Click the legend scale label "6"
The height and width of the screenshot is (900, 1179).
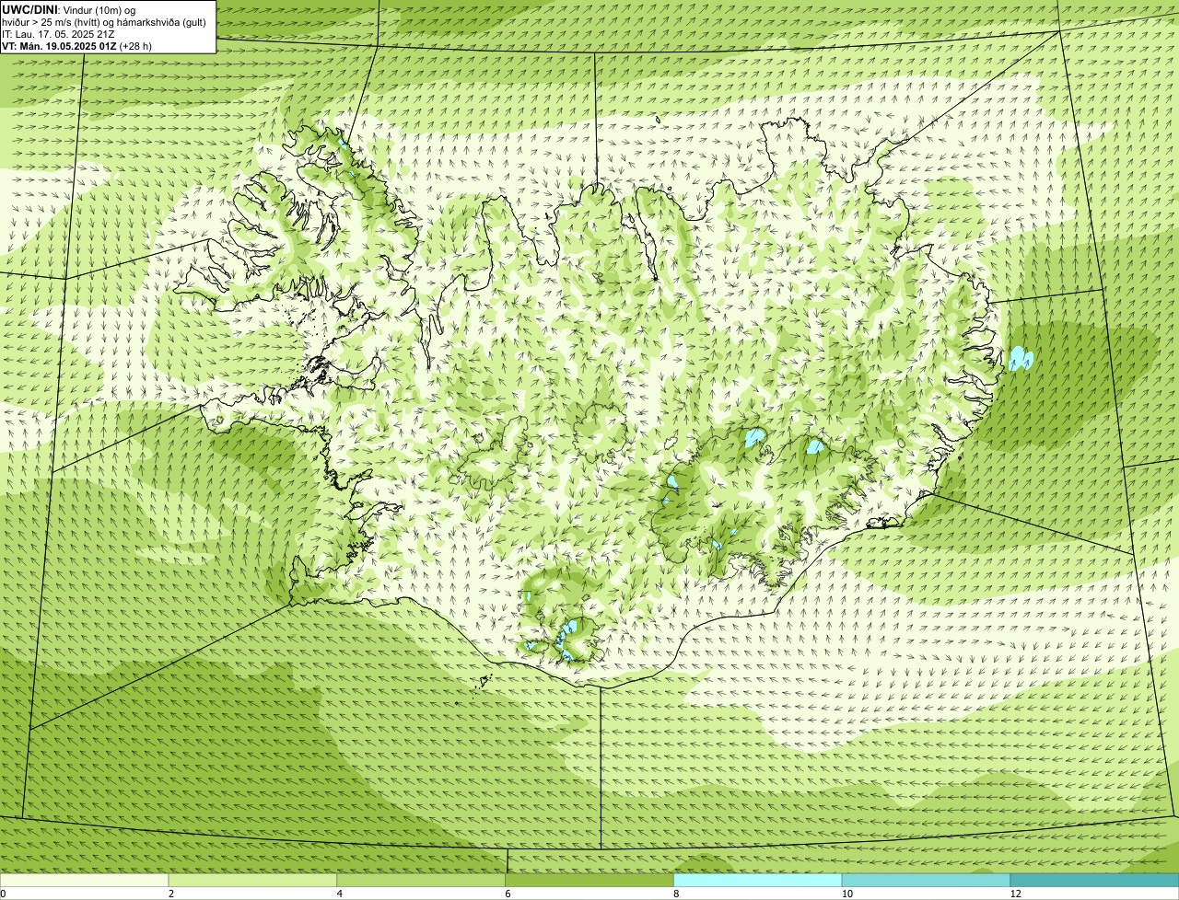pos(508,894)
